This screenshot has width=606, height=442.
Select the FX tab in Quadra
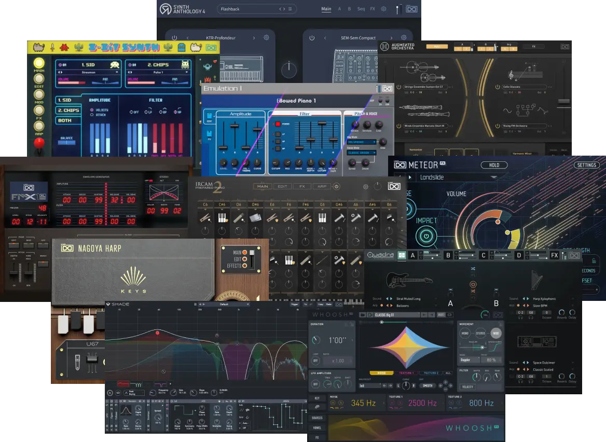(x=554, y=255)
